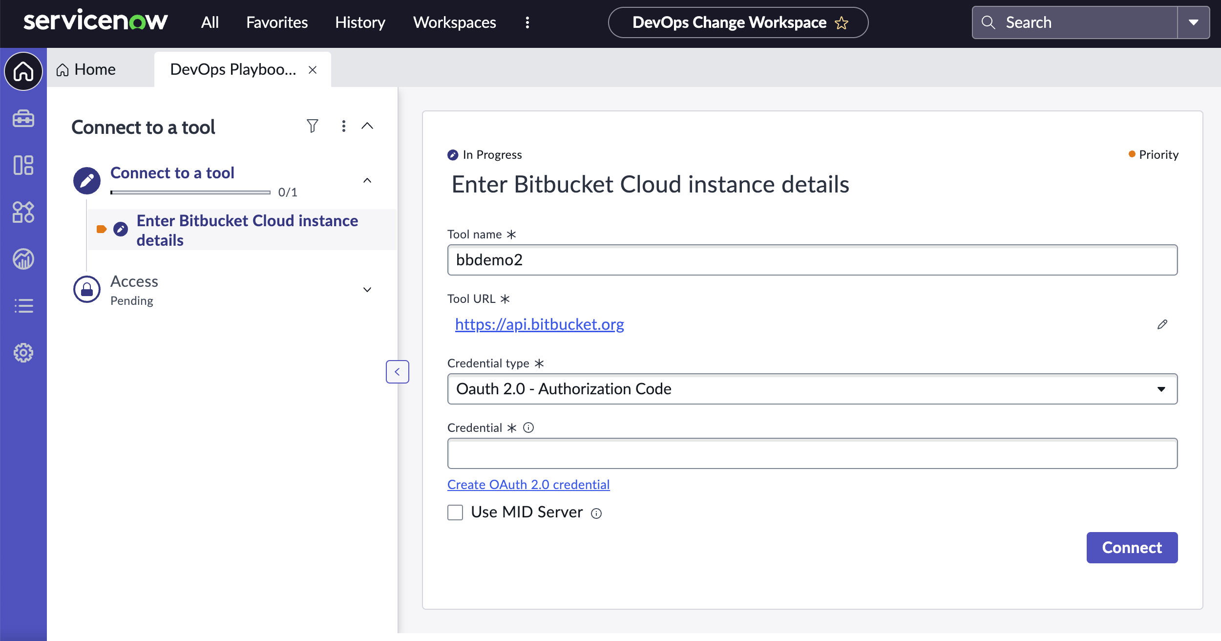
Task: Collapse the Connect to a tool header chevron
Action: (367, 126)
